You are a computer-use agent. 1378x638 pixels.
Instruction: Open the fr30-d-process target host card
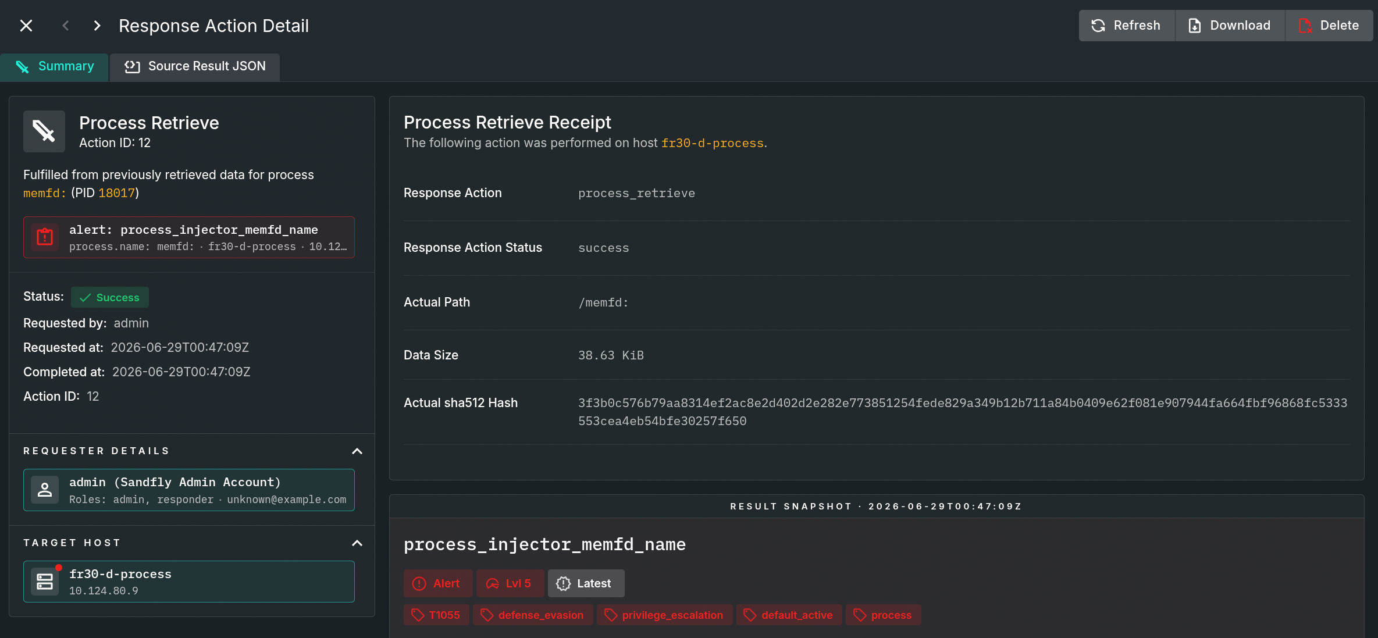click(x=189, y=582)
